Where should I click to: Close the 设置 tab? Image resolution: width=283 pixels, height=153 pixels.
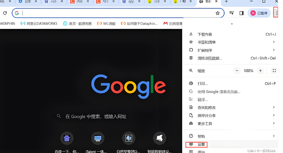pos(36,1)
